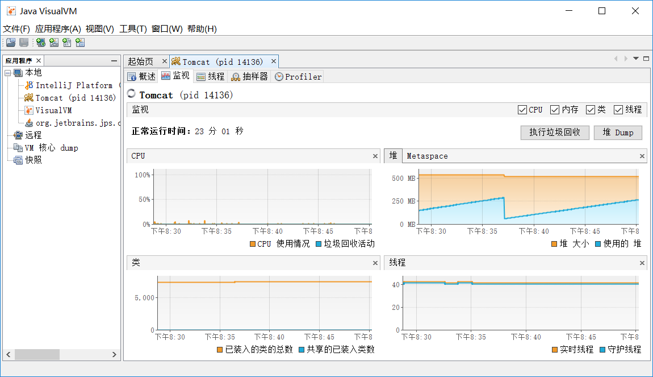Click the VM 核心 dump icon
This screenshot has width=653, height=377.
pyautogui.click(x=18, y=147)
